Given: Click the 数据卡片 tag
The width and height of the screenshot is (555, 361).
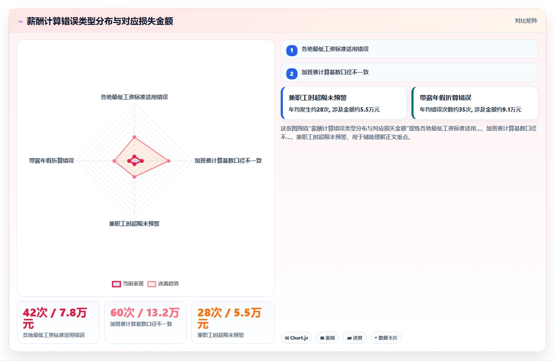Looking at the screenshot, I should (x=386, y=338).
